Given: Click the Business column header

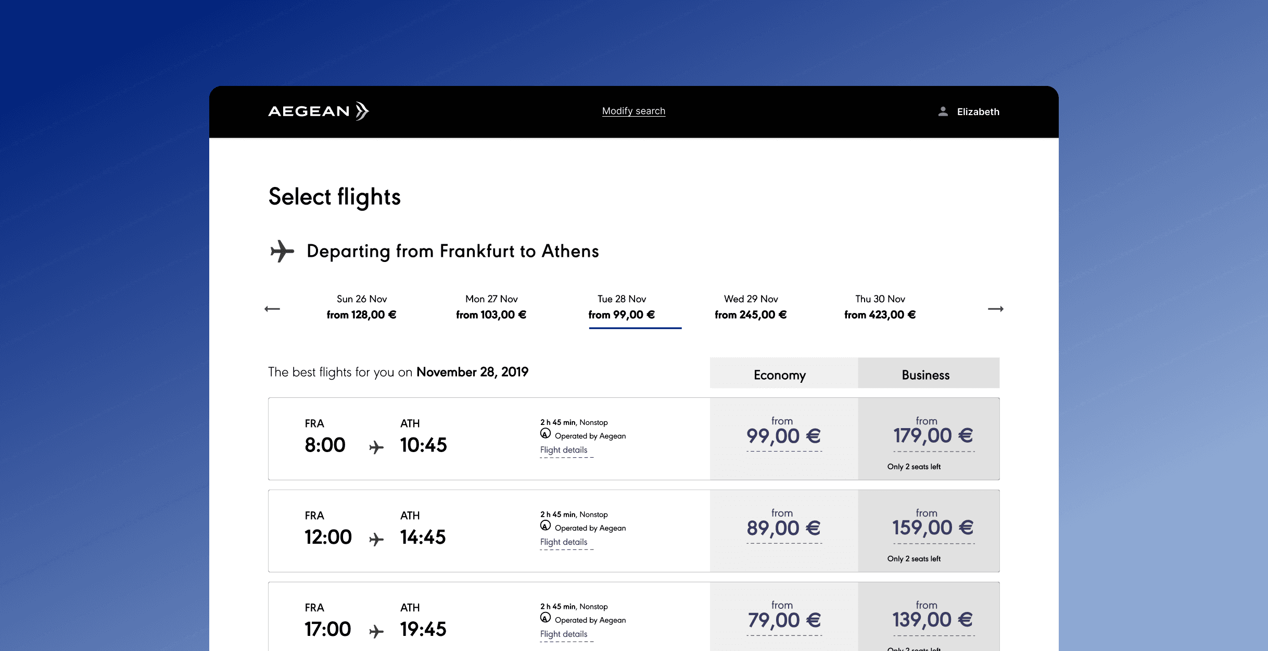Looking at the screenshot, I should point(925,375).
